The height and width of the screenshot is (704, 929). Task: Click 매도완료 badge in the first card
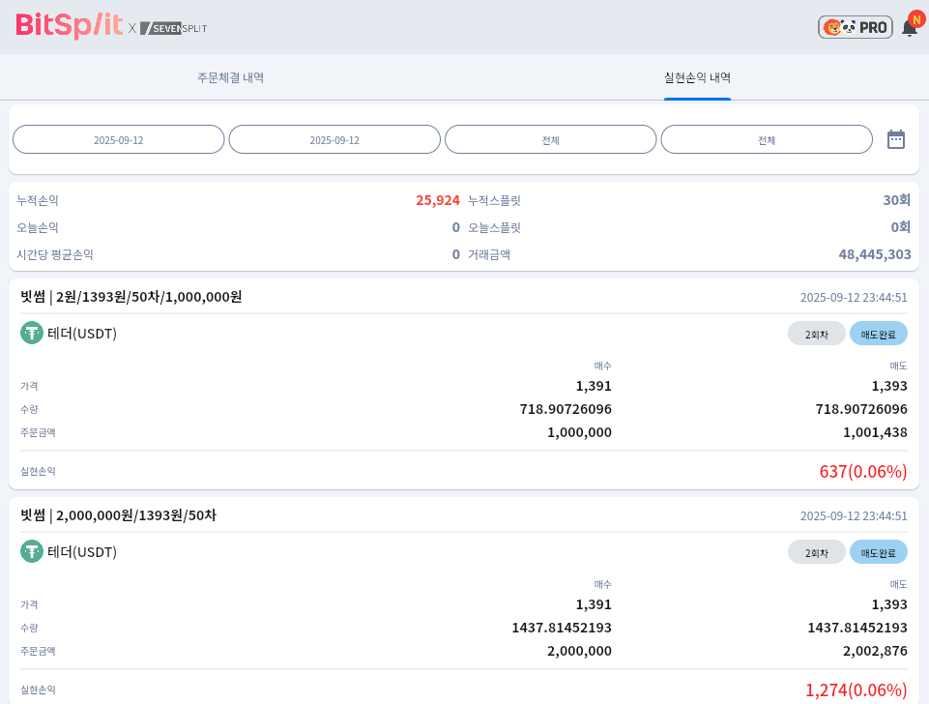click(x=879, y=335)
